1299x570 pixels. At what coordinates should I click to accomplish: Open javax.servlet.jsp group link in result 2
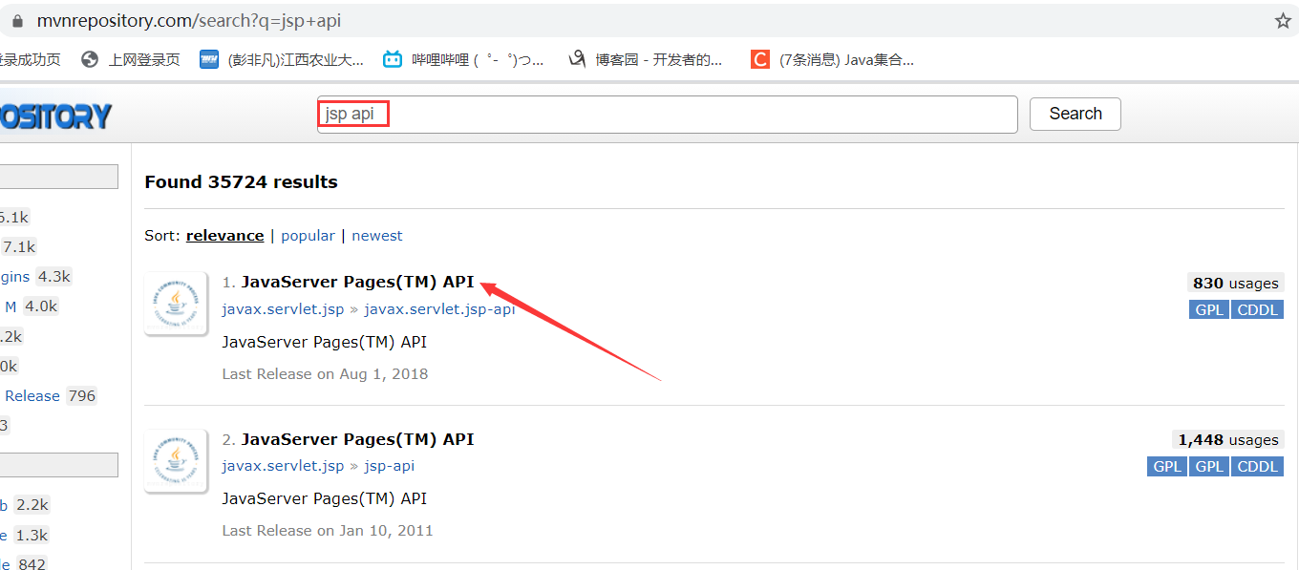tap(283, 466)
